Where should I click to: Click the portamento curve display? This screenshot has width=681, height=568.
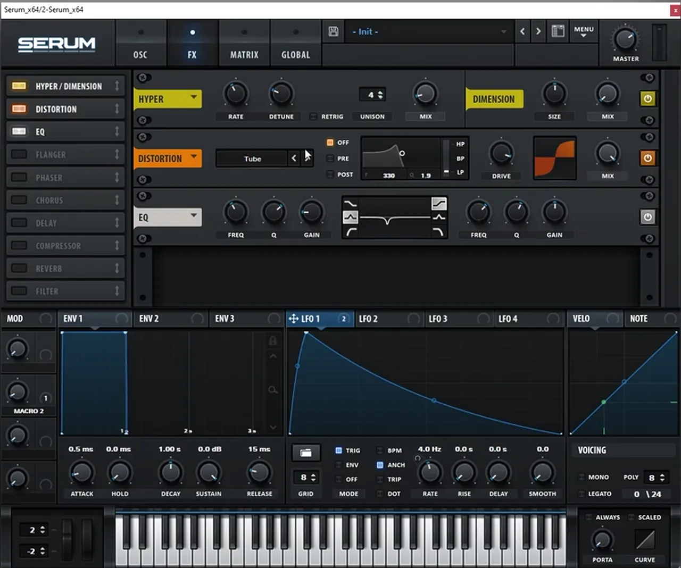(x=645, y=540)
